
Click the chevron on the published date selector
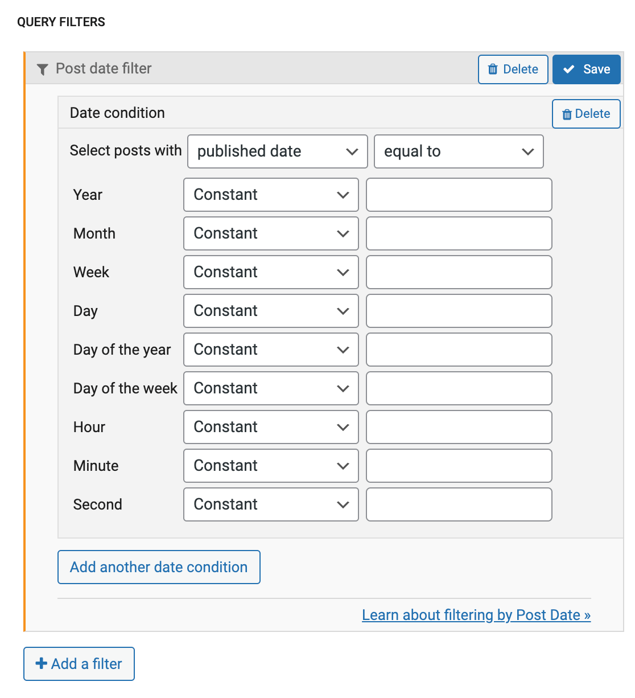coord(351,151)
